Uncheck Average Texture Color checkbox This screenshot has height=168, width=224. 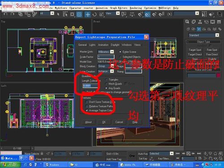click(87, 111)
